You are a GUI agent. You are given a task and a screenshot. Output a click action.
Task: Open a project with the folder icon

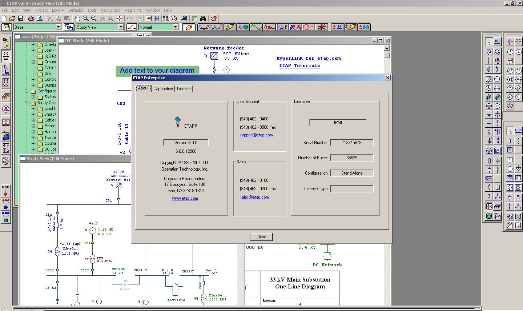tap(12, 18)
